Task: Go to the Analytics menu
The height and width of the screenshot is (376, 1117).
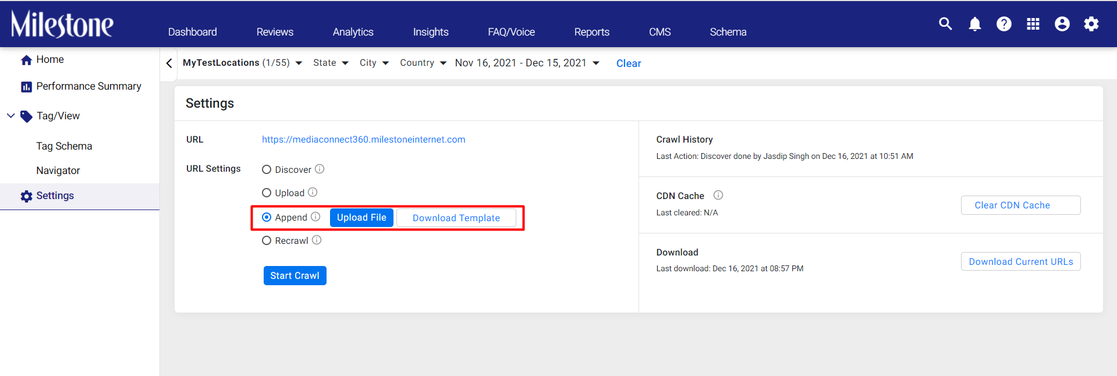Action: pos(353,32)
